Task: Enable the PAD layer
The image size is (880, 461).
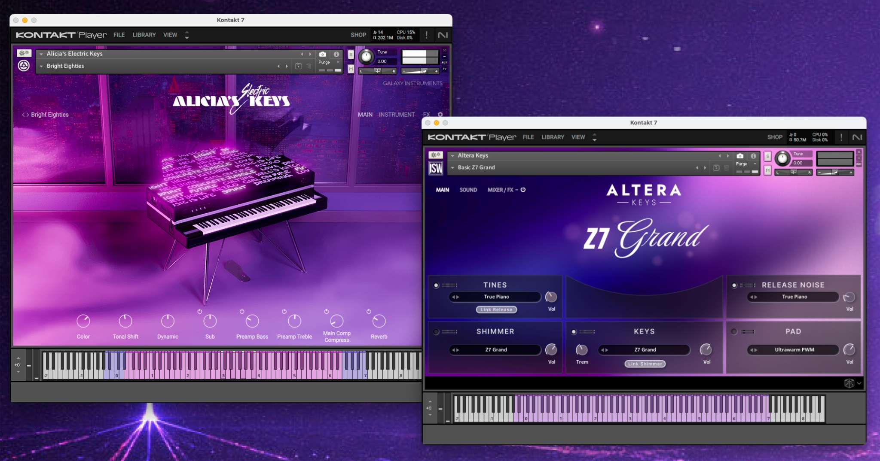Action: tap(734, 331)
